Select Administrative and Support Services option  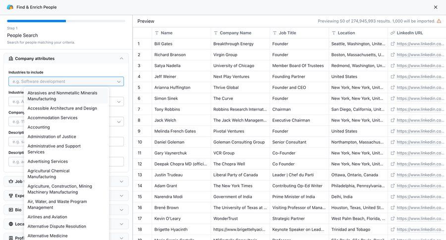(x=66, y=149)
